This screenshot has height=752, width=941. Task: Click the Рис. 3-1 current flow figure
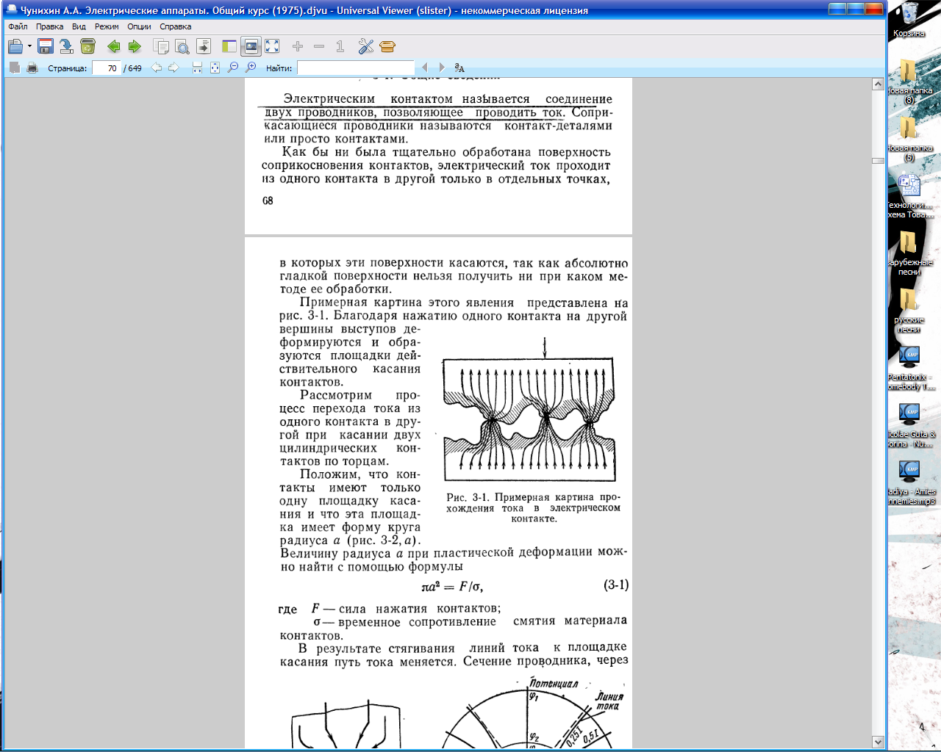click(x=530, y=410)
